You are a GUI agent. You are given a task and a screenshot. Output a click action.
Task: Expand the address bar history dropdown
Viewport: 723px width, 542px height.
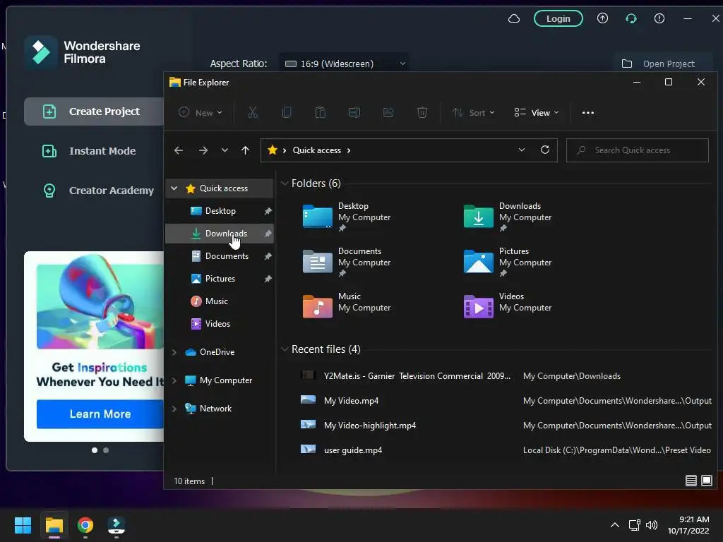522,150
